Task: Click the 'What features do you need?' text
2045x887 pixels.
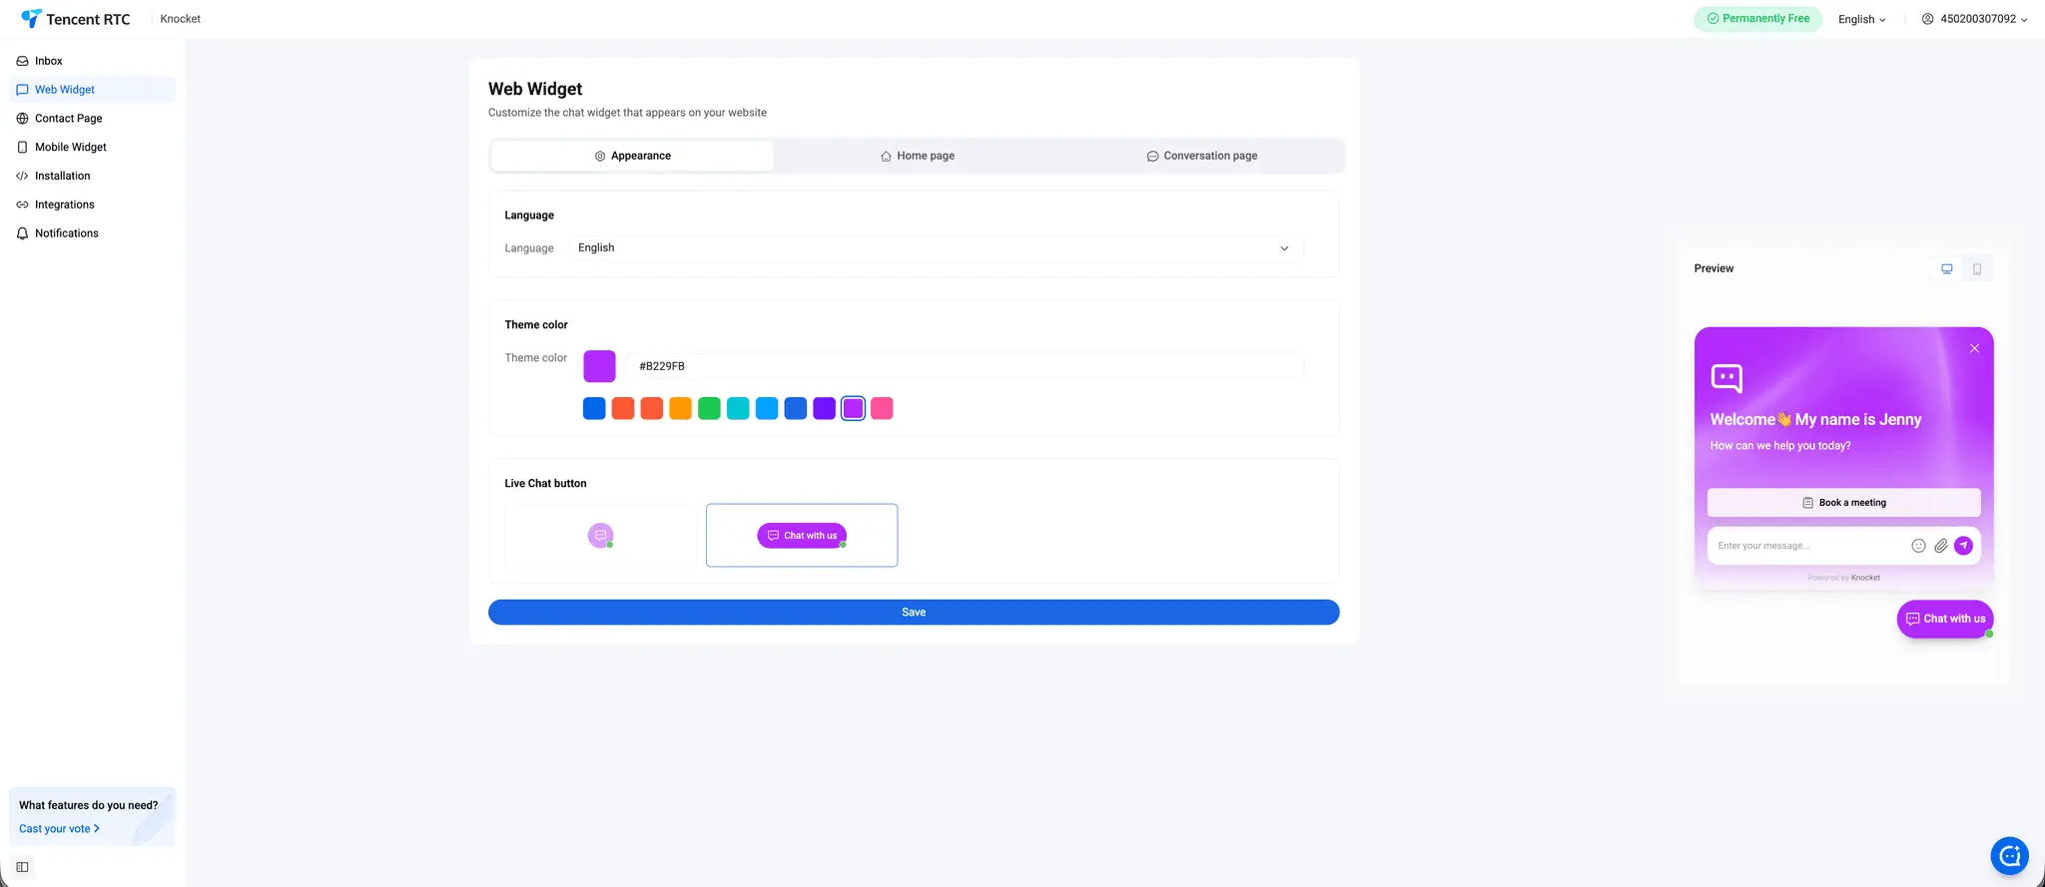Action: (x=88, y=805)
